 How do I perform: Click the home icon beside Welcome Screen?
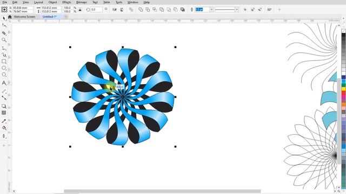10,17
